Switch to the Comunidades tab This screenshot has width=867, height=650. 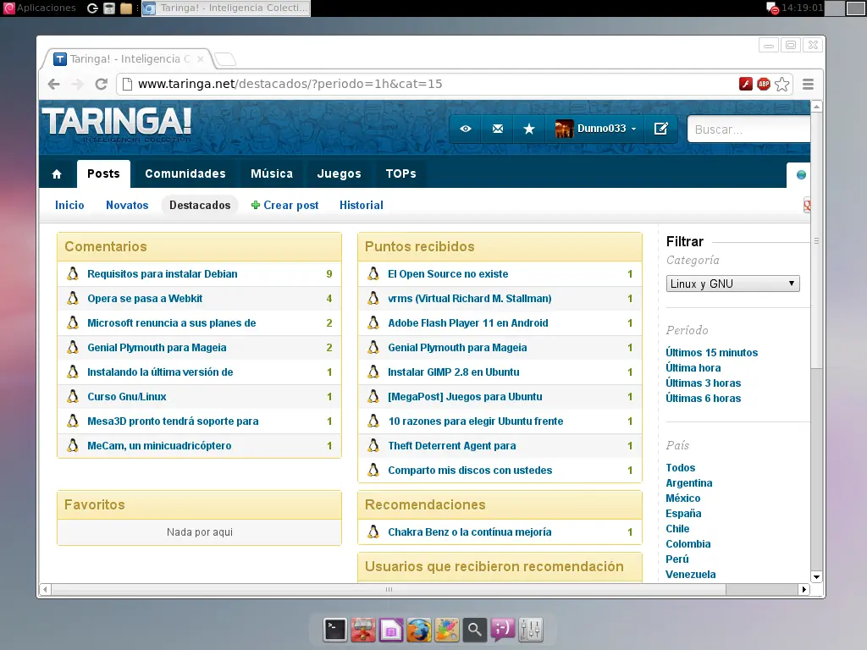tap(185, 174)
